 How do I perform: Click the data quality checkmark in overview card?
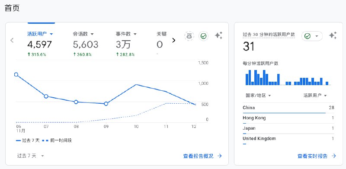pos(203,36)
